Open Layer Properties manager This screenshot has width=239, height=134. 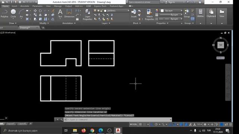[87, 15]
